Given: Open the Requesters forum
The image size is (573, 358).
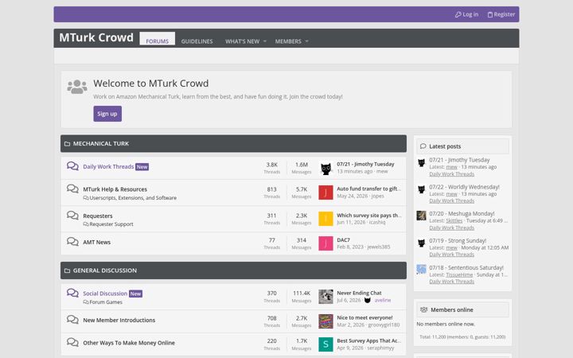Looking at the screenshot, I should click(98, 216).
